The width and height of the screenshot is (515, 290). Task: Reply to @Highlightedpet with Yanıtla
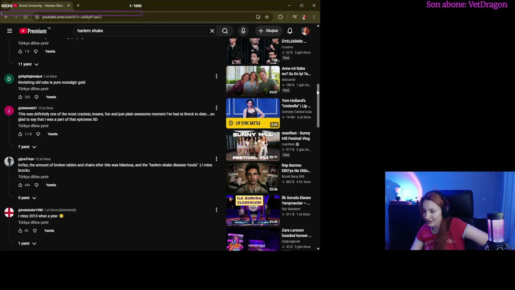click(x=51, y=97)
